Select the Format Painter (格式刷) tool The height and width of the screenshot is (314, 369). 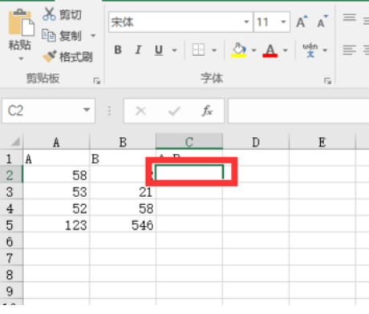[x=67, y=57]
